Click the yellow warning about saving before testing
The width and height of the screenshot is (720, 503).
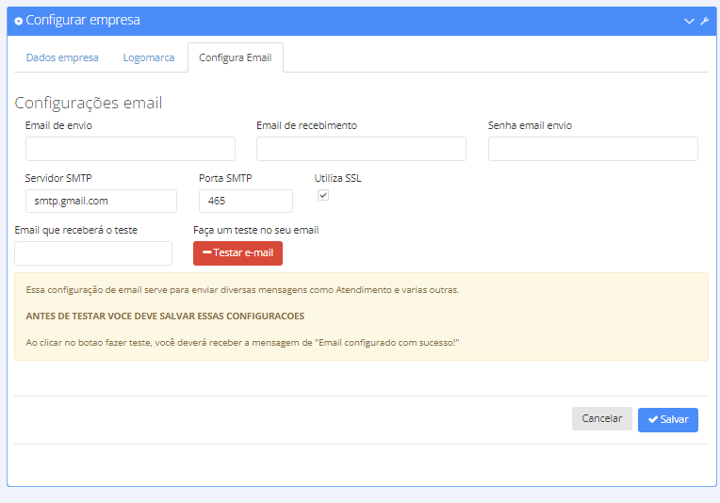tap(165, 316)
